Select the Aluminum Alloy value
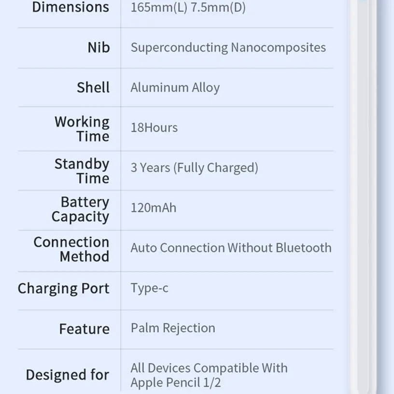 175,87
